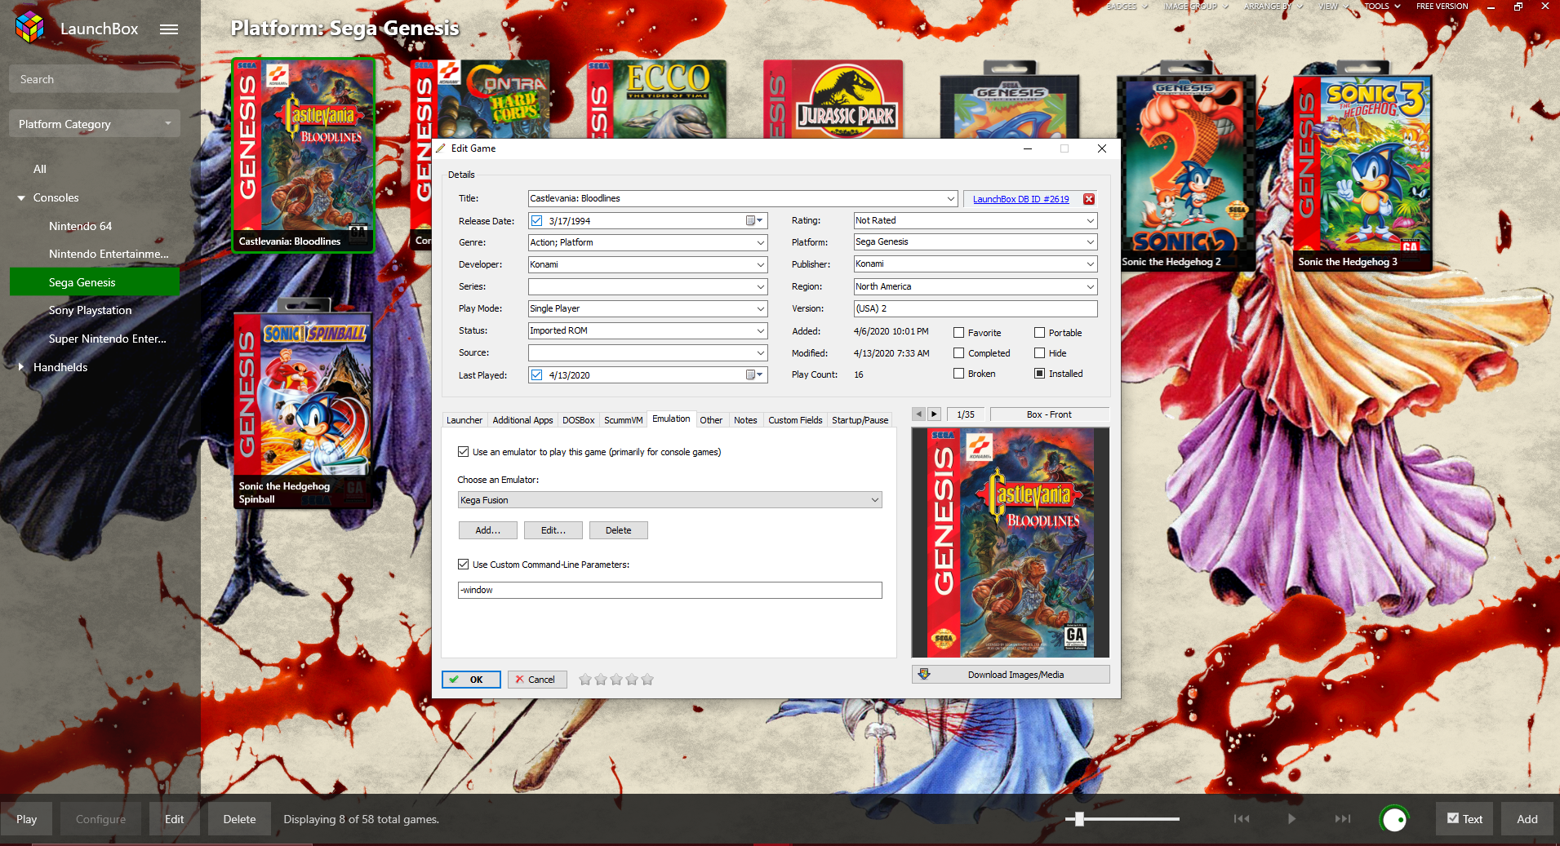Toggle the Release Date checkbox
The height and width of the screenshot is (846, 1560).
coord(536,221)
